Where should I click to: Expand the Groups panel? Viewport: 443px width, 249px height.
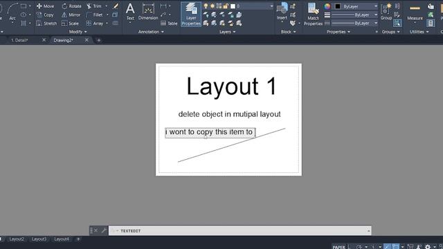pyautogui.click(x=390, y=32)
